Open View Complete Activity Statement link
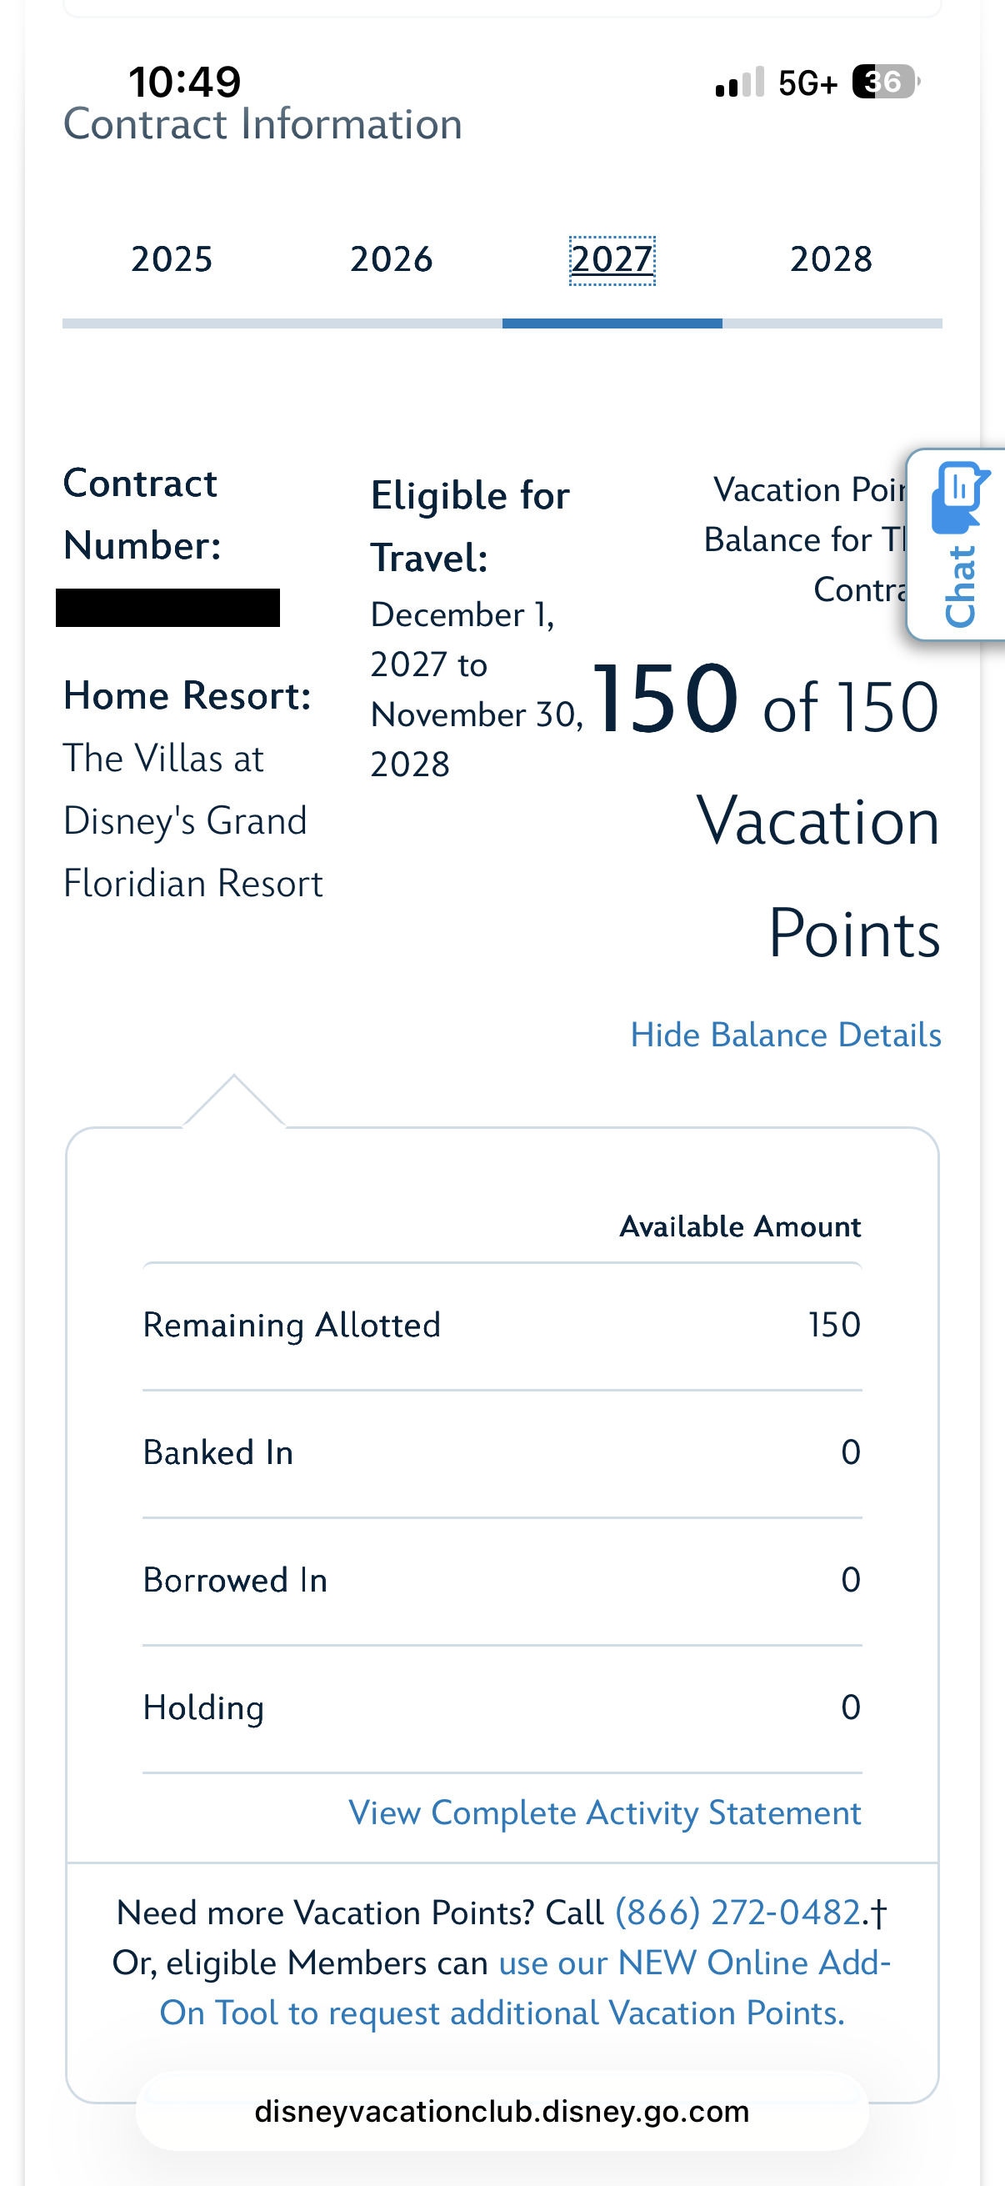This screenshot has height=2186, width=1005. tap(605, 1812)
